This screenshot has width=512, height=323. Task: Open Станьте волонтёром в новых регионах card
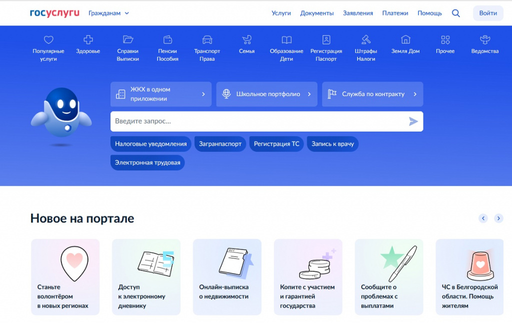(65, 277)
